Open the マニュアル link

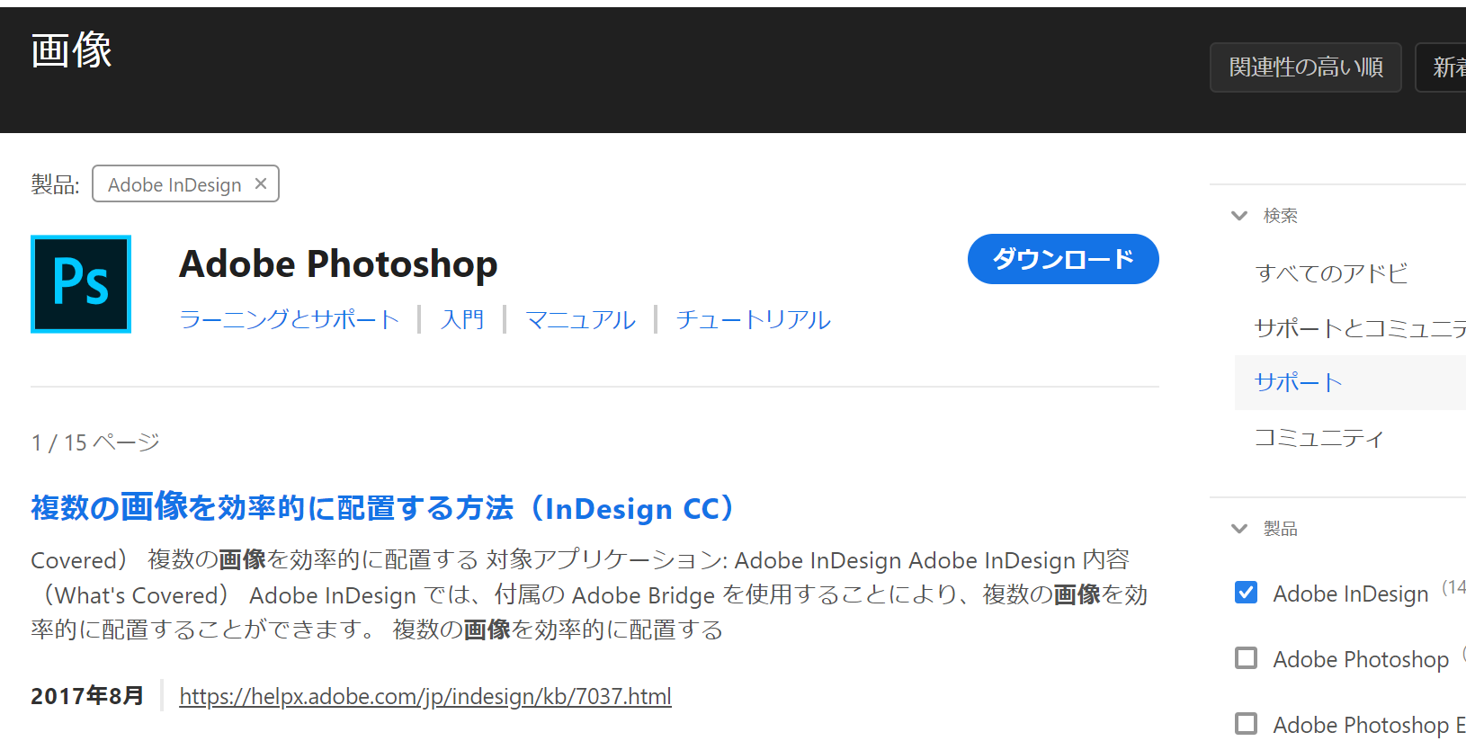click(x=580, y=319)
